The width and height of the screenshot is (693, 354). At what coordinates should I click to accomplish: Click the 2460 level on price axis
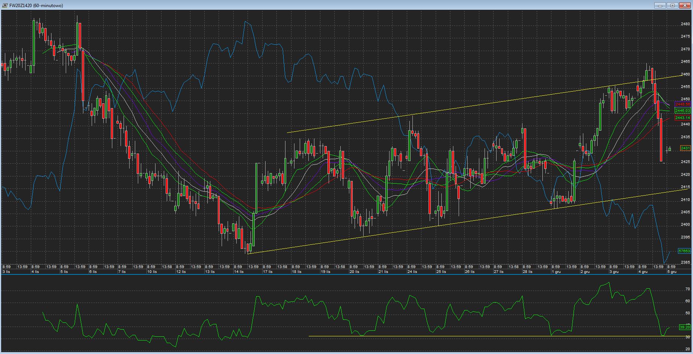[x=685, y=74]
